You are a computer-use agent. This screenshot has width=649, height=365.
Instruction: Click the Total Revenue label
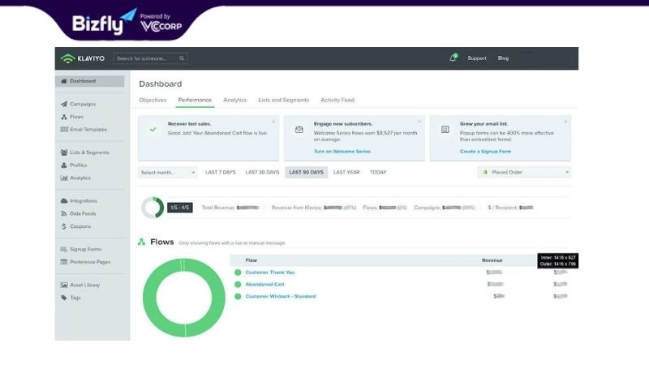click(x=218, y=208)
